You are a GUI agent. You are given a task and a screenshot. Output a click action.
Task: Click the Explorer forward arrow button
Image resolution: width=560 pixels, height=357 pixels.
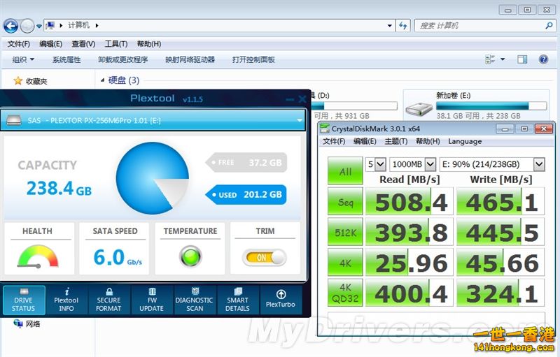click(x=27, y=26)
